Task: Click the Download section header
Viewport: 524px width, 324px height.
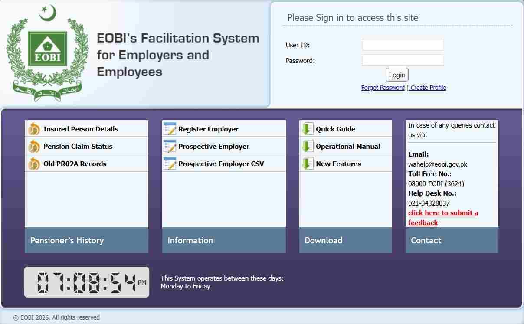Action: (323, 240)
